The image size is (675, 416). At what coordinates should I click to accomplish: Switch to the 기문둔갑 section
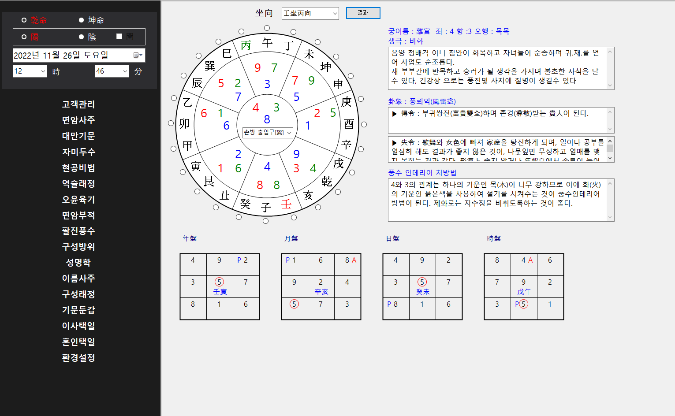[x=78, y=310]
